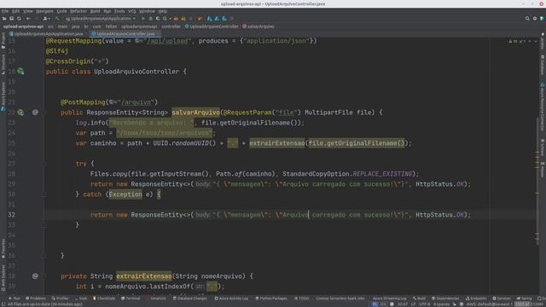Click the Open folder toolbar icon
The image size is (546, 307).
[x=4, y=19]
